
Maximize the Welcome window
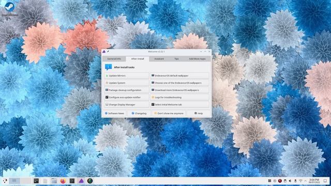205,52
